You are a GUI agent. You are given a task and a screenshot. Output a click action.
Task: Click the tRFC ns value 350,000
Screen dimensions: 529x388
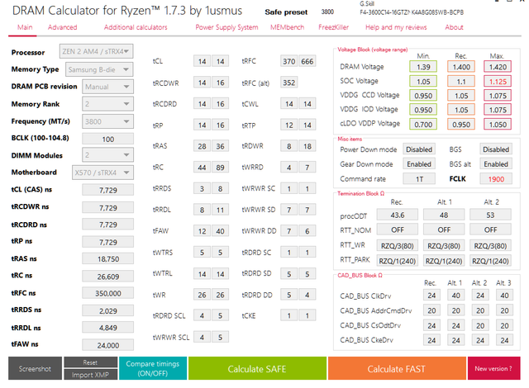coord(107,293)
